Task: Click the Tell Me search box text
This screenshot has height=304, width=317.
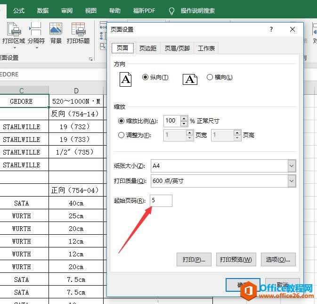Action: pos(197,11)
